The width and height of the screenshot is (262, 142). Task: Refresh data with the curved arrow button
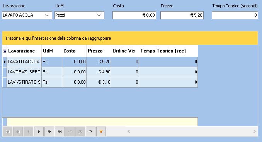coord(90,132)
